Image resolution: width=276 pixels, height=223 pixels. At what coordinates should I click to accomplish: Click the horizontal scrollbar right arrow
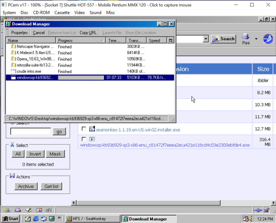coord(273,203)
